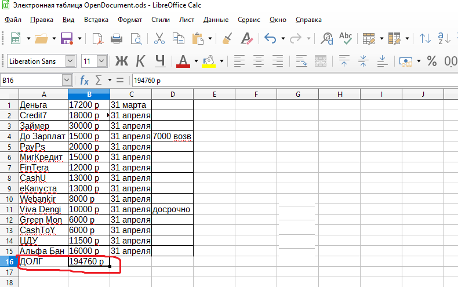Image resolution: width=458 pixels, height=287 pixels.
Task: Click the Copy icon
Action: pos(178,39)
